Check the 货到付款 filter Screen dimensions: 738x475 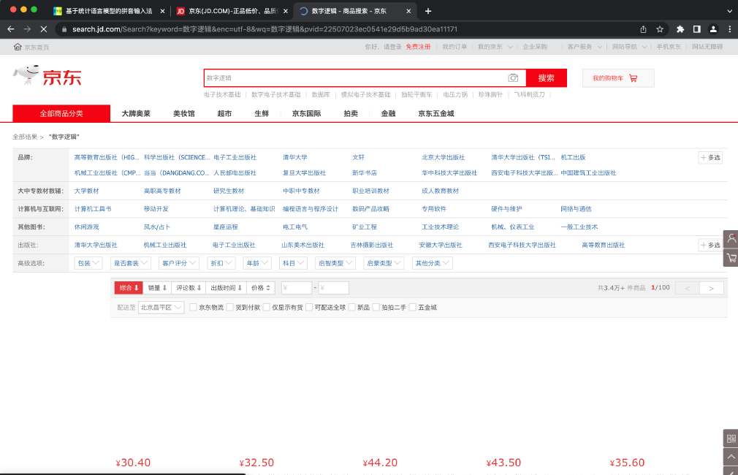230,308
